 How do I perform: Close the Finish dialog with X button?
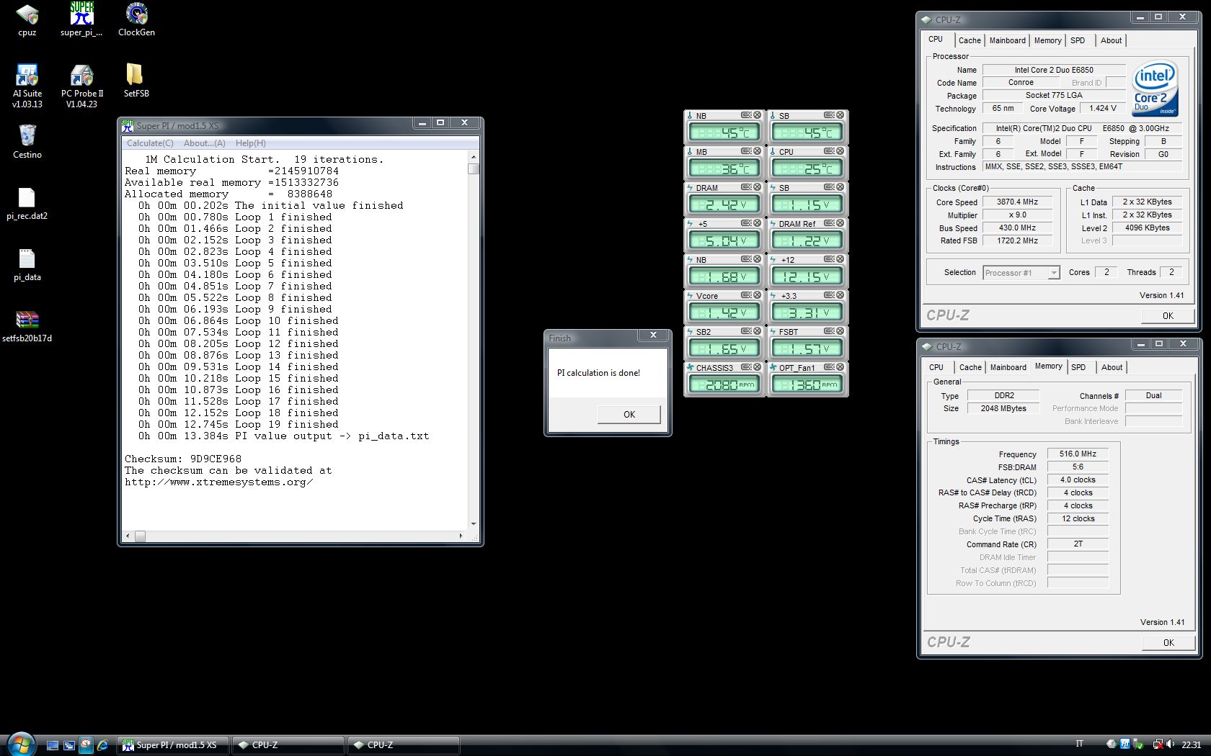pyautogui.click(x=653, y=336)
